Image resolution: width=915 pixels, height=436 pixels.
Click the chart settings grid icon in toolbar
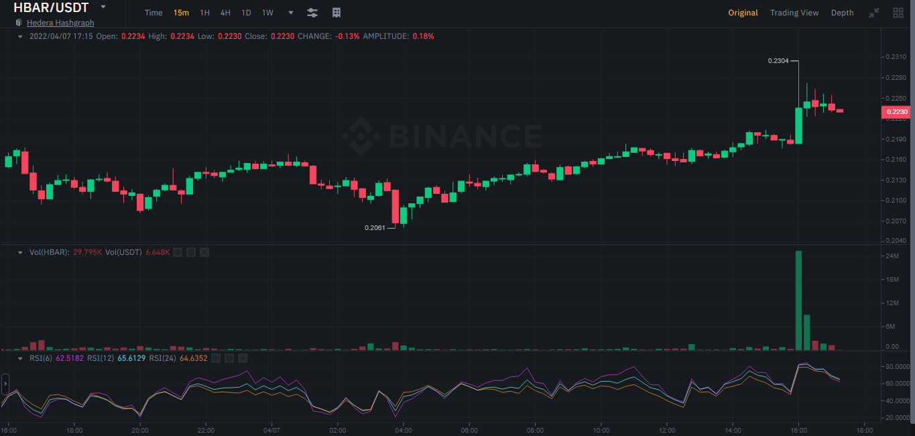[337, 13]
